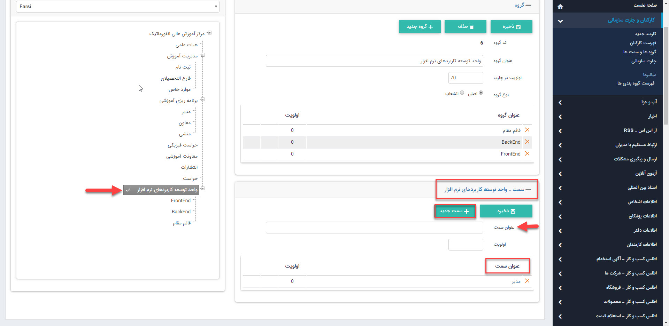Click the گروه جدید button
Screen dimensions: 669x326
coord(420,26)
